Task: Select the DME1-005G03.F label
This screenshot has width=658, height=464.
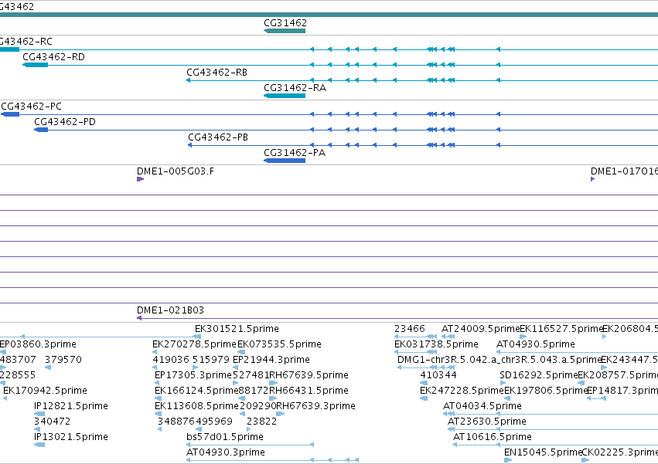Action: [176, 171]
